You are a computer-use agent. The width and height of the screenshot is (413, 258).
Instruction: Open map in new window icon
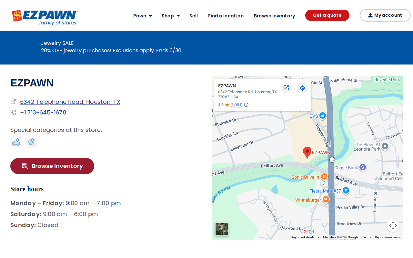(x=286, y=88)
